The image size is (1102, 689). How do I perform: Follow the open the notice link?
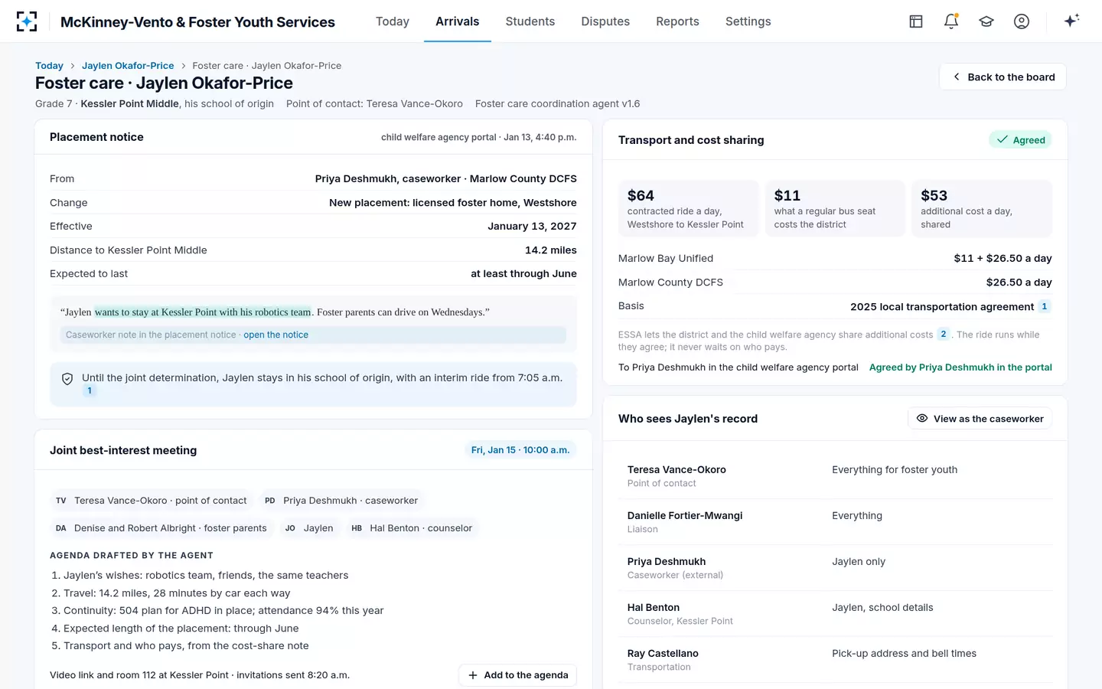(x=275, y=335)
